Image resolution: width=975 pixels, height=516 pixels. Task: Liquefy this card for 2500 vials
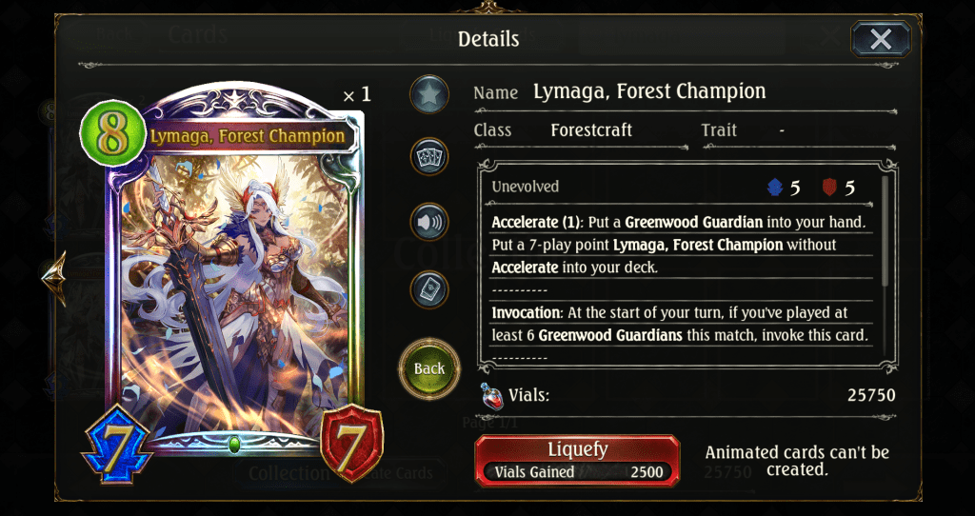(577, 461)
